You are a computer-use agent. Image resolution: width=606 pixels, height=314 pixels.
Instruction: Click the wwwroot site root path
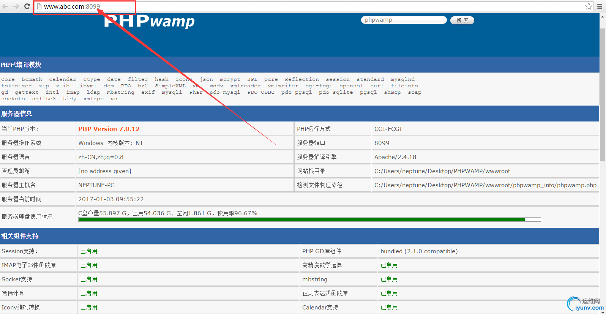point(442,171)
